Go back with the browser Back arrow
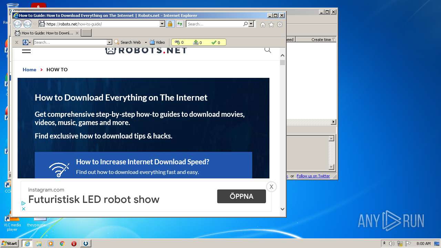Viewport: 441px width, 248px height. tap(18, 24)
